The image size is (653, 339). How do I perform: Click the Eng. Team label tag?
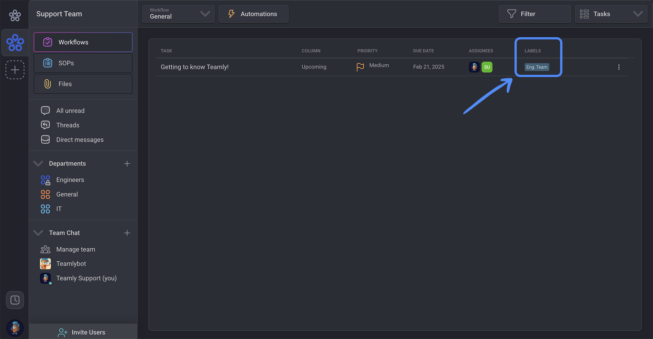click(537, 67)
